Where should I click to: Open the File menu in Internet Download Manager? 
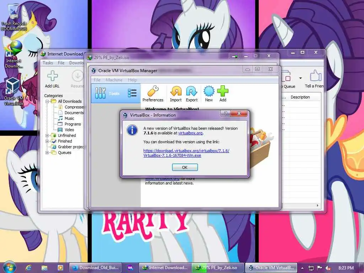(61, 63)
